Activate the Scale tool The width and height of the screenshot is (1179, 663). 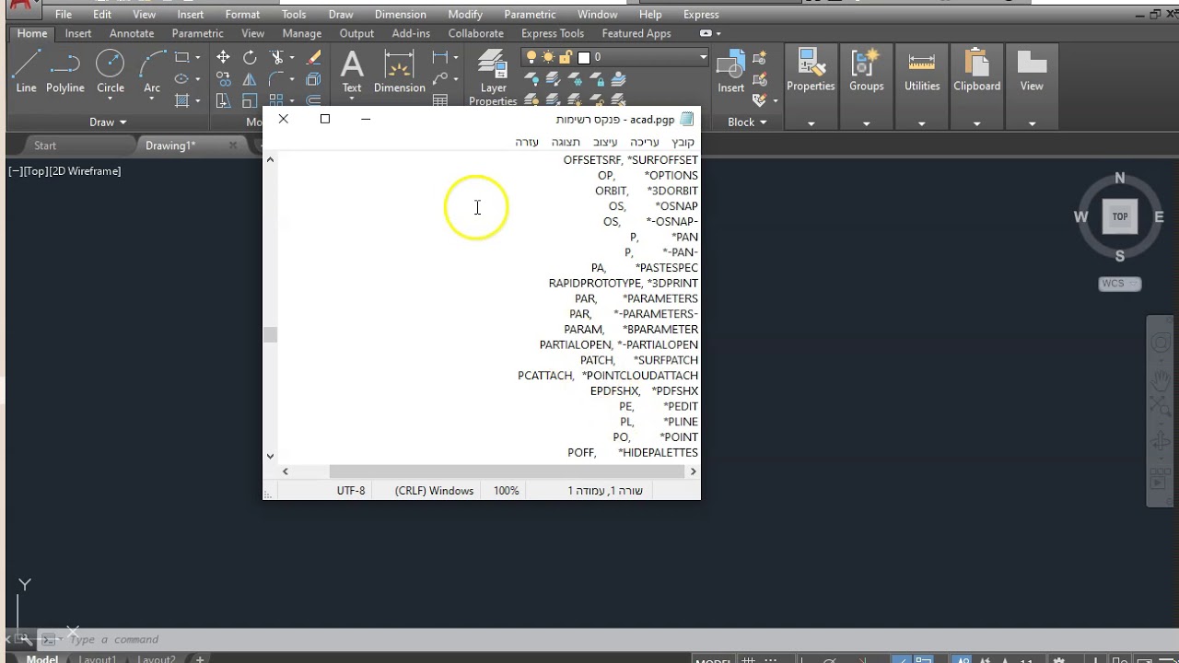pos(250,100)
